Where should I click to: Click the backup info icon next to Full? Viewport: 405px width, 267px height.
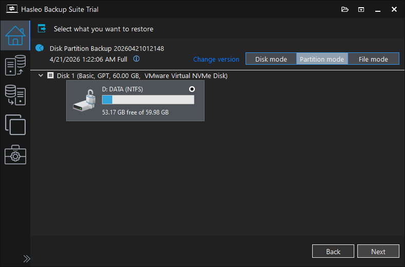(x=136, y=59)
